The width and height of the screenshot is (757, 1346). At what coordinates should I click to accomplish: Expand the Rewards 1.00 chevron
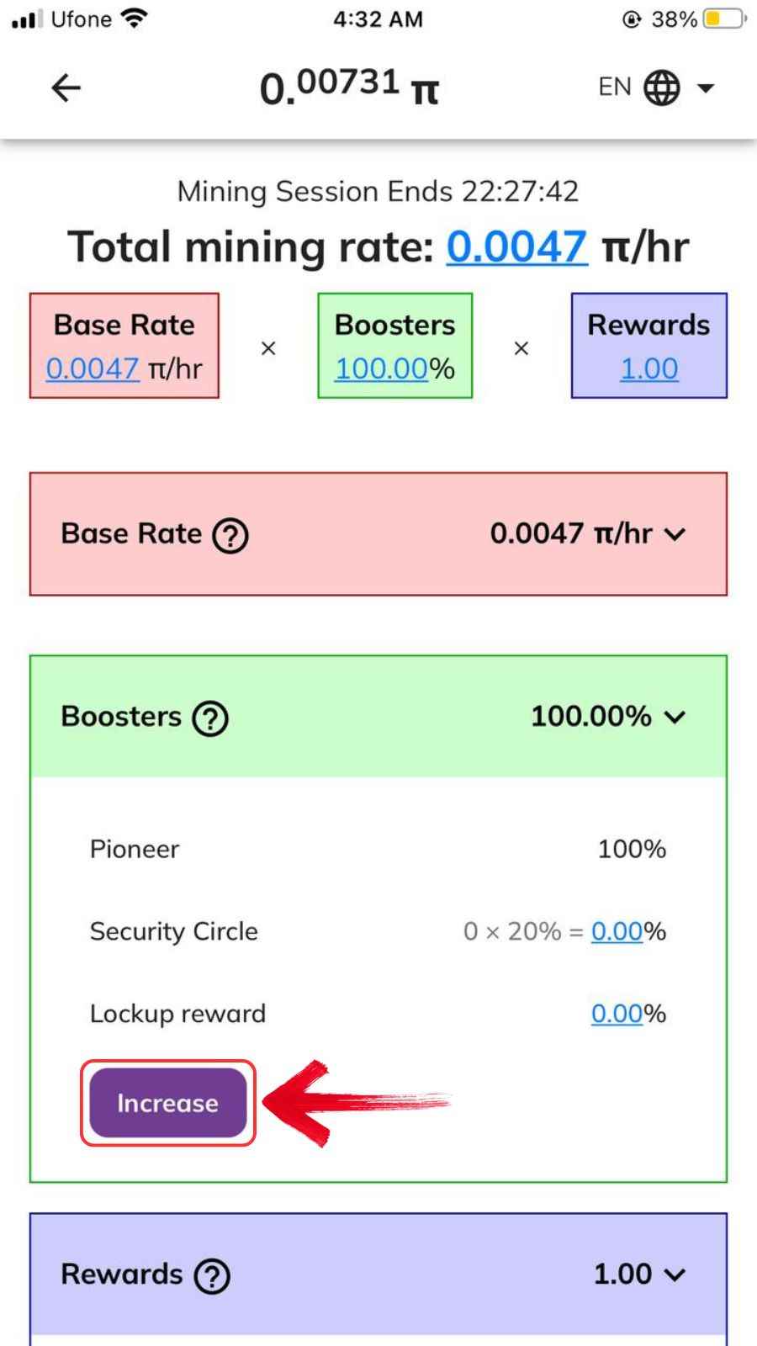click(x=675, y=1275)
